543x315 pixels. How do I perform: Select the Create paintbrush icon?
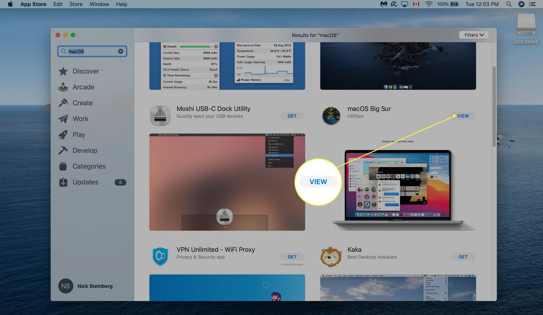click(63, 103)
